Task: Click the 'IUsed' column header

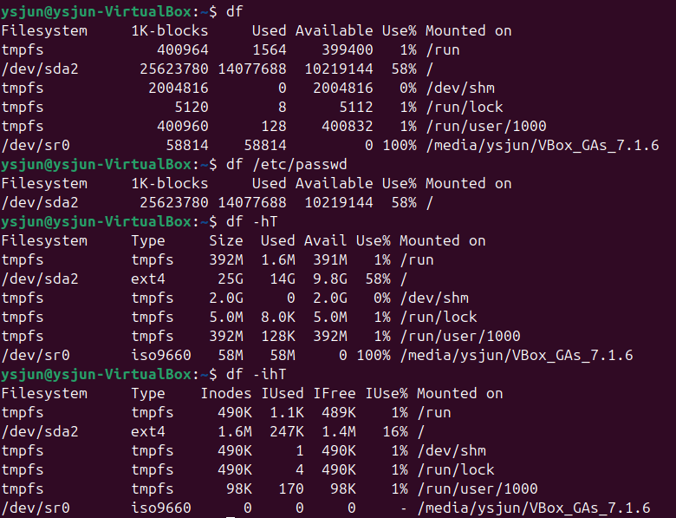Action: [x=283, y=394]
